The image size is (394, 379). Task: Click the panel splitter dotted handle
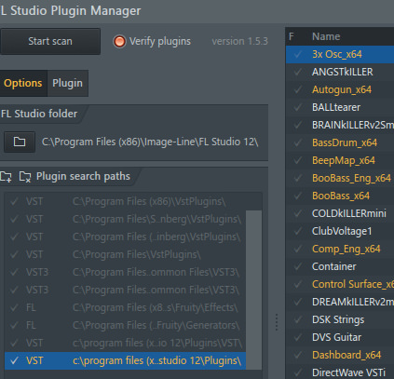point(277,322)
